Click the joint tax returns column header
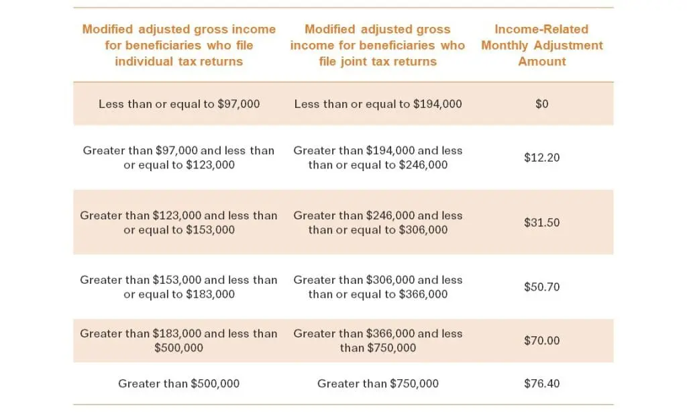 click(378, 45)
